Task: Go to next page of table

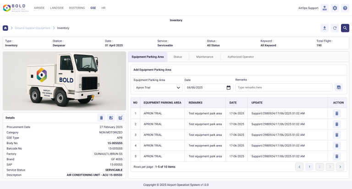Action: click(x=340, y=167)
